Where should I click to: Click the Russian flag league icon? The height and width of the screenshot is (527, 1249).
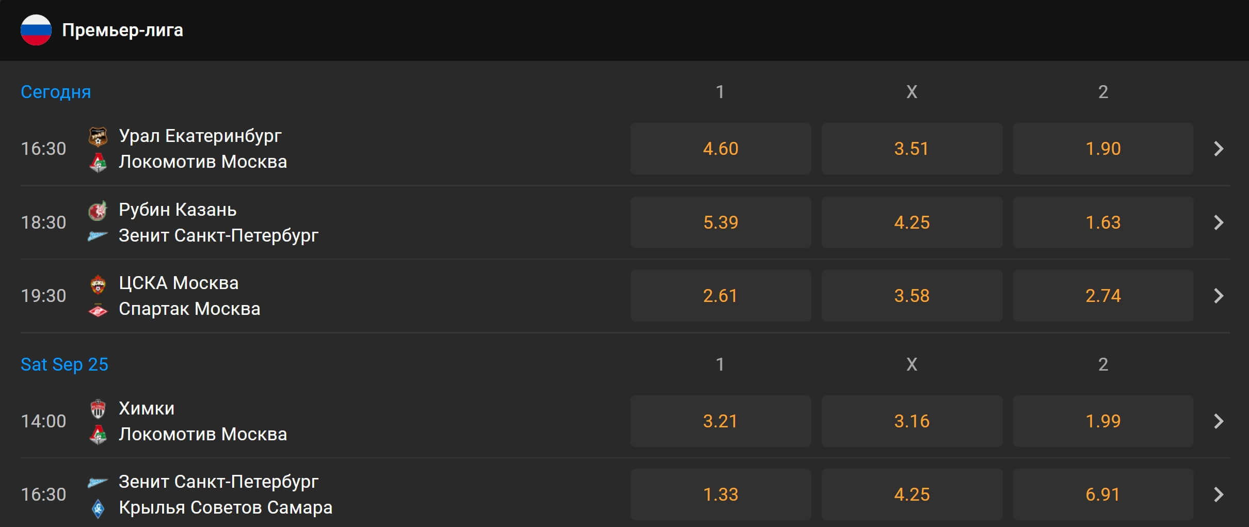36,30
